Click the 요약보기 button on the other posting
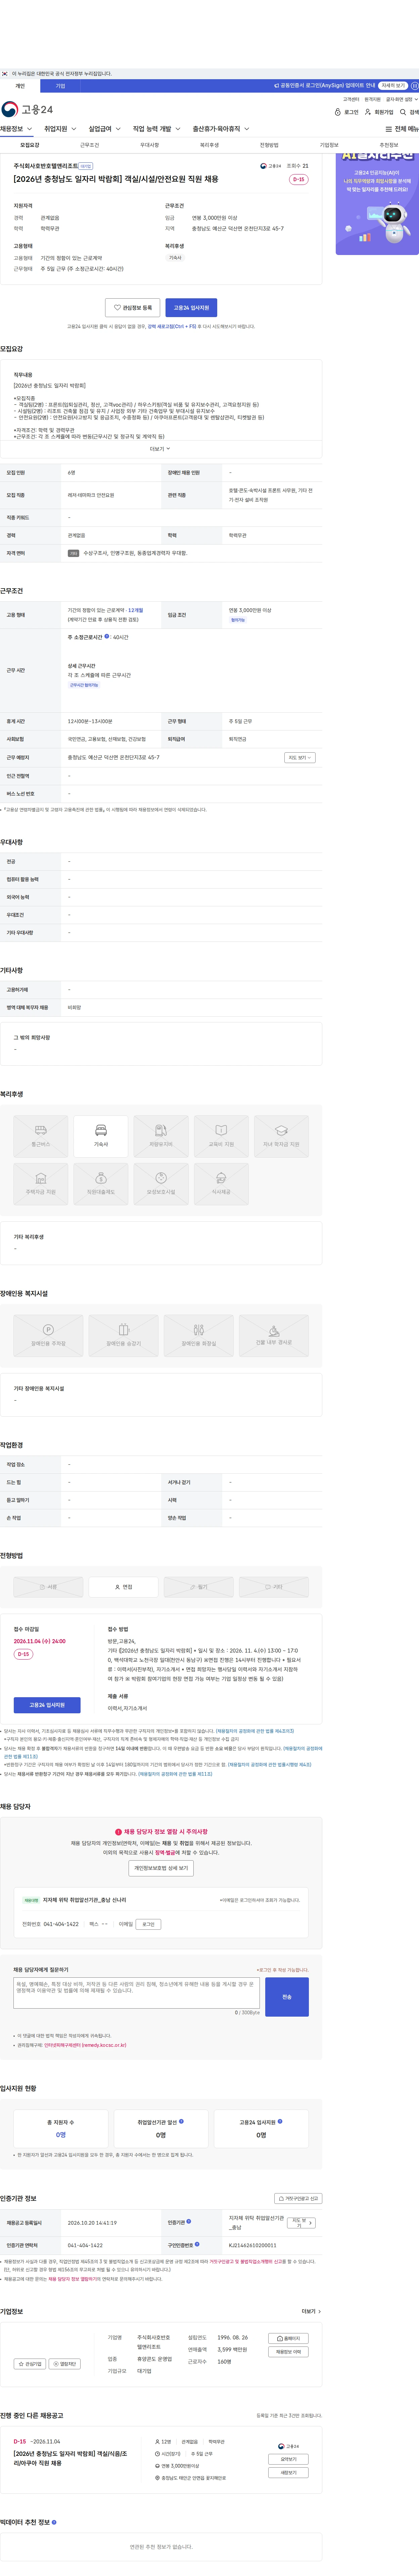 pos(288,2459)
